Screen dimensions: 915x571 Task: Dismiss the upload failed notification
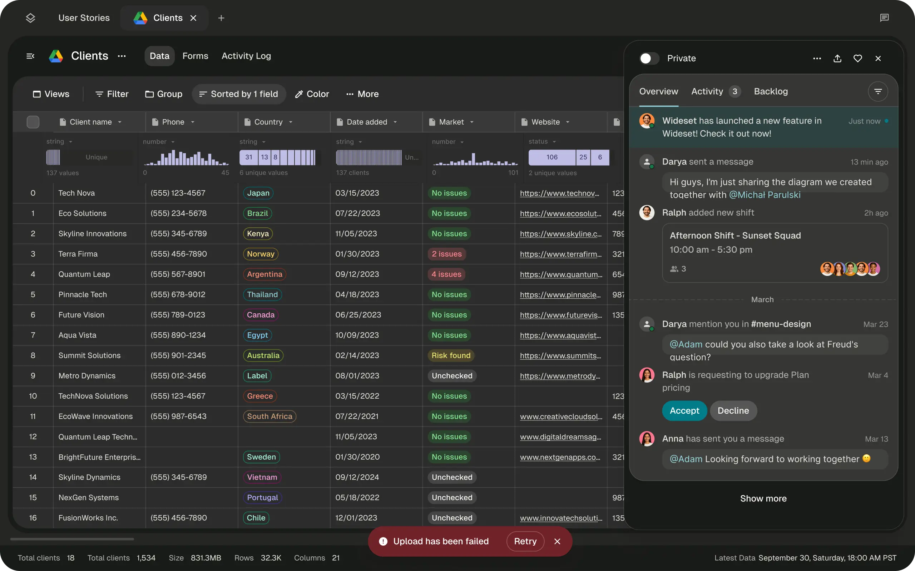click(557, 541)
